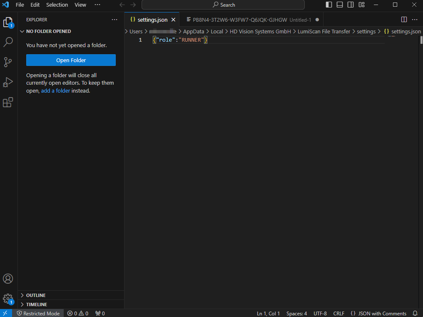Open the Search view in activity bar
This screenshot has height=317, width=423.
point(8,42)
